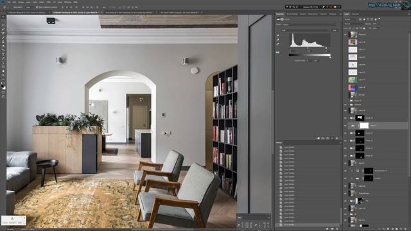Click the Layers panel vertical scrollbar
The image size is (411, 231).
[409, 105]
